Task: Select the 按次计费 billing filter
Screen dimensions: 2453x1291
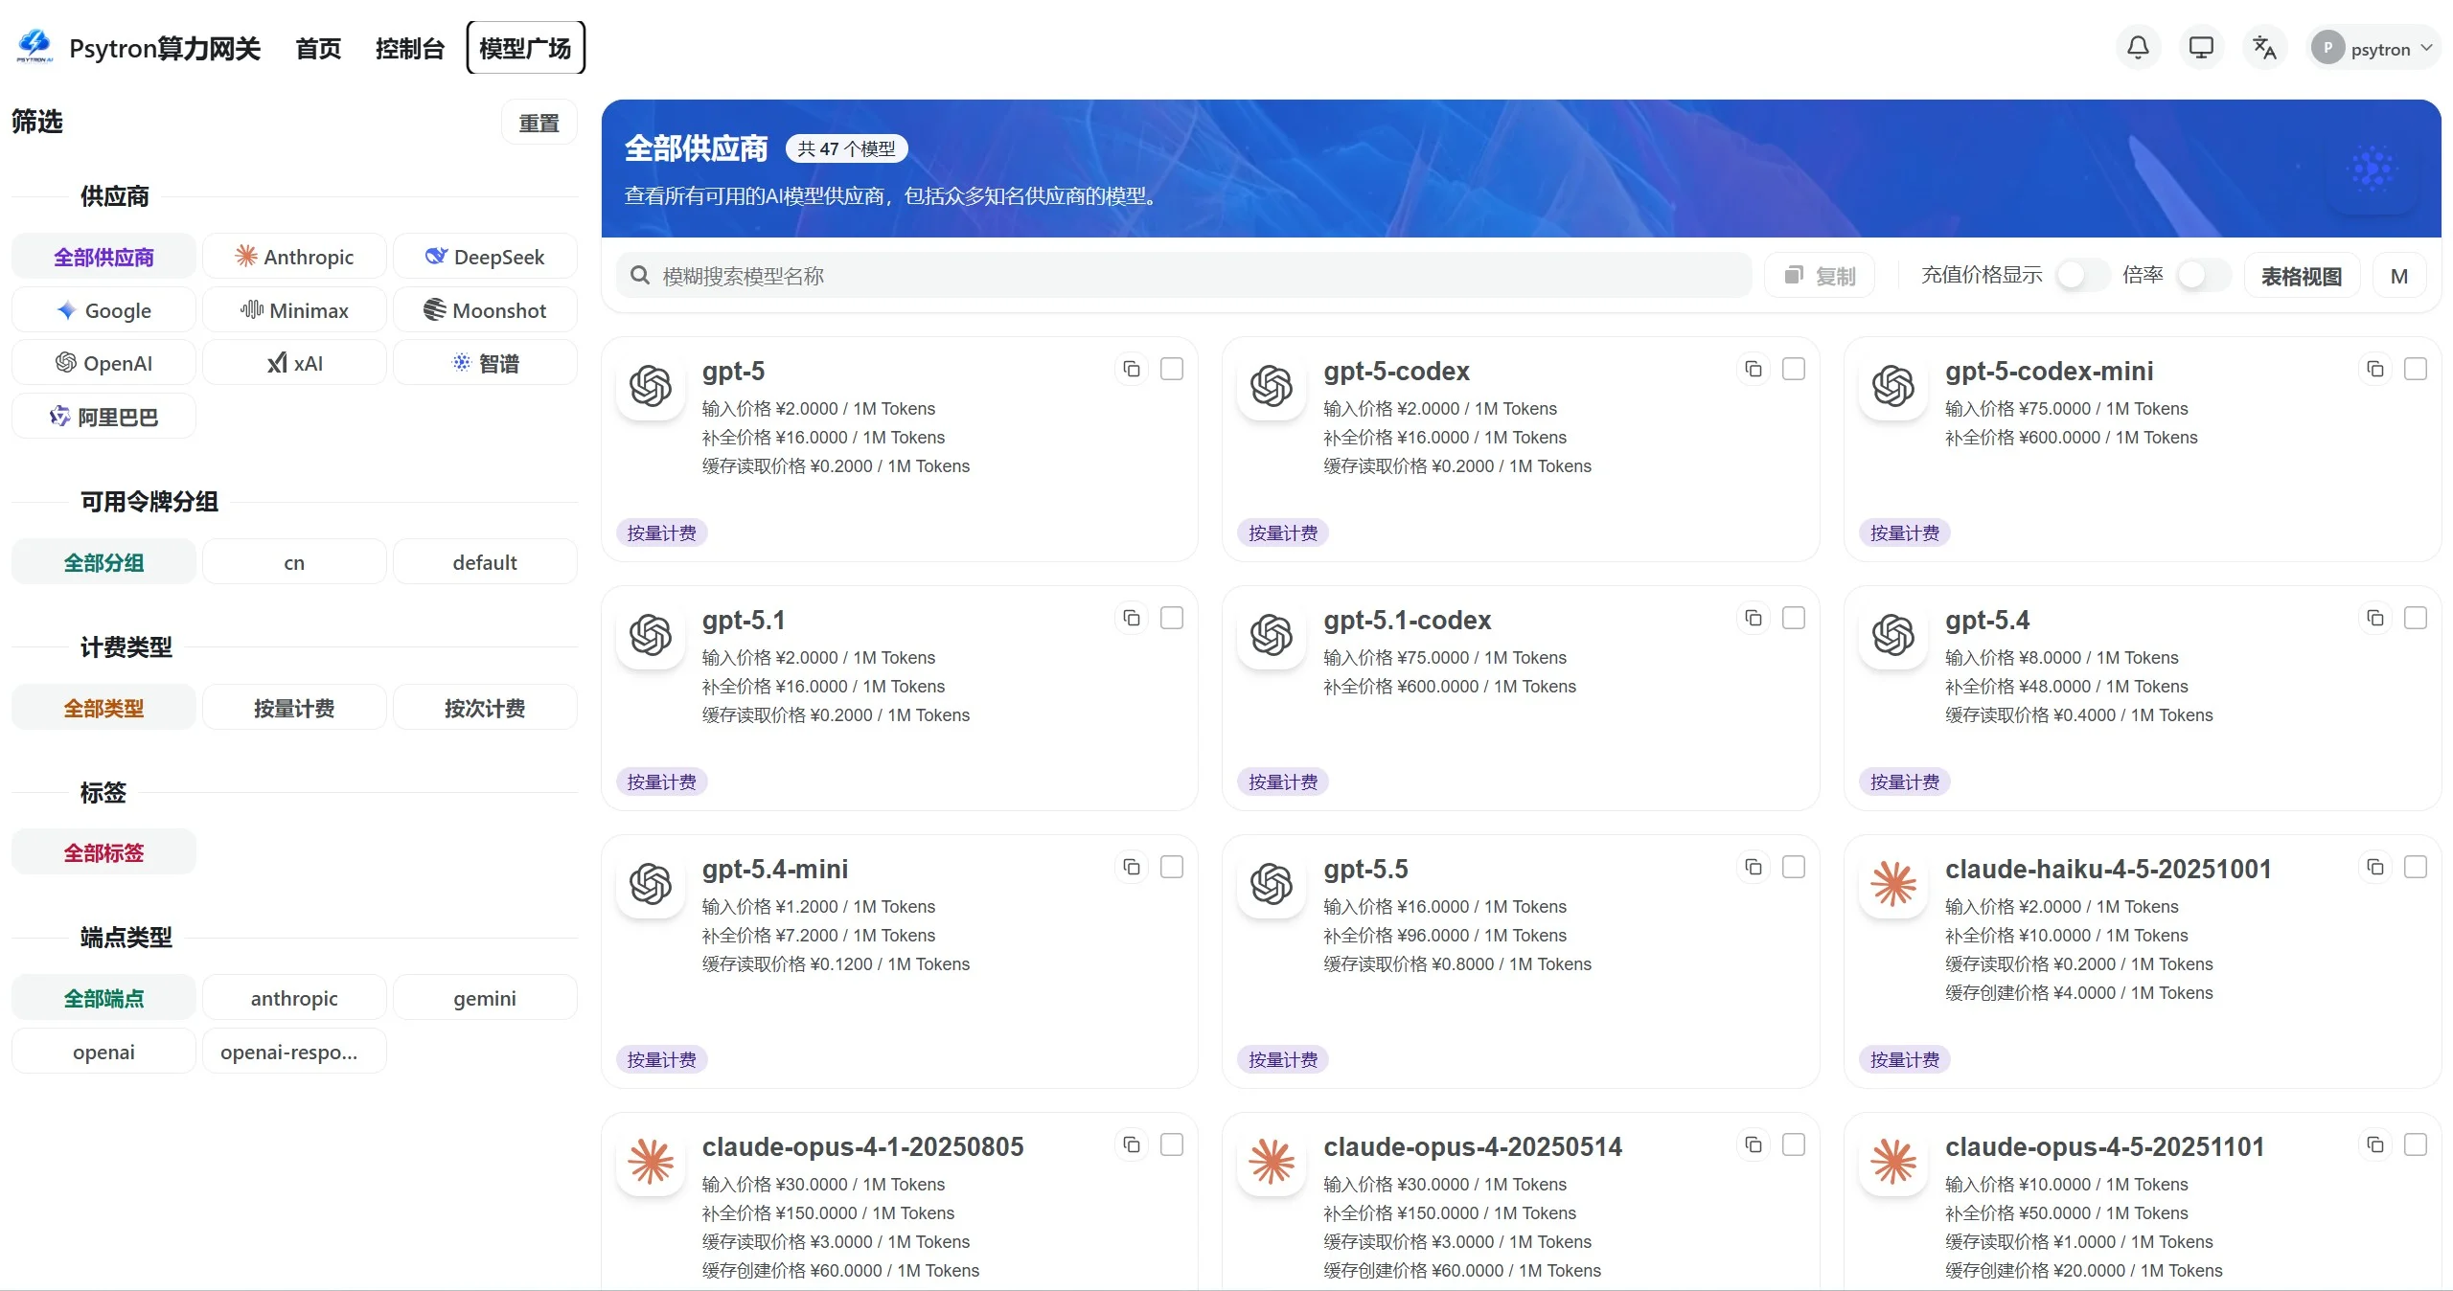Action: tap(485, 708)
